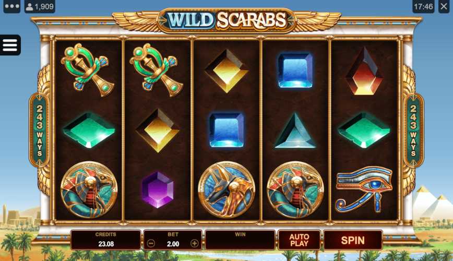Increase the bet with plus button

(x=195, y=243)
